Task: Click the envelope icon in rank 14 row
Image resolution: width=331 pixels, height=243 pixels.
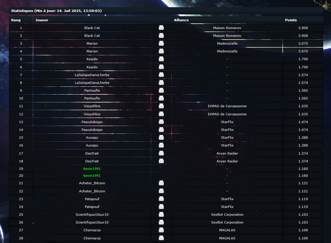Action: coord(161,130)
